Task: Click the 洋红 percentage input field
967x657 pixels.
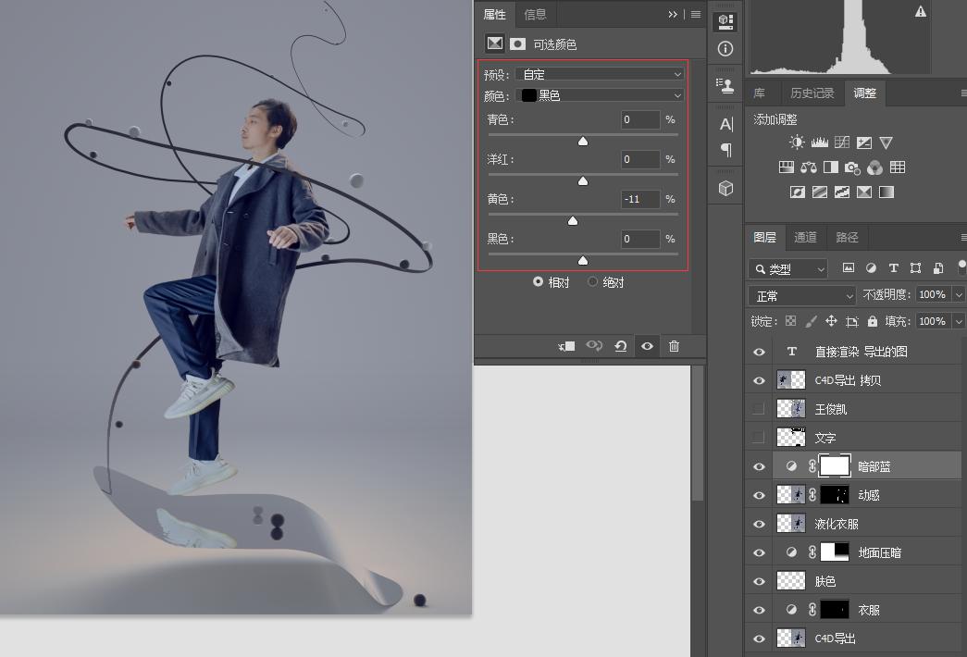Action: pos(640,159)
